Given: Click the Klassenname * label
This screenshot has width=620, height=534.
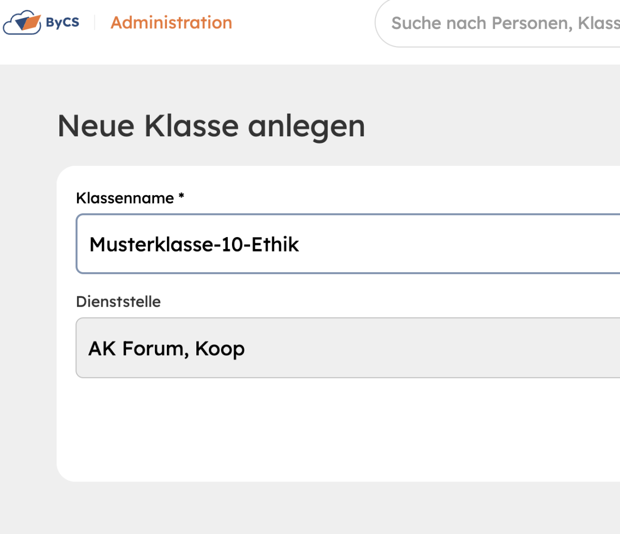Looking at the screenshot, I should coord(130,198).
